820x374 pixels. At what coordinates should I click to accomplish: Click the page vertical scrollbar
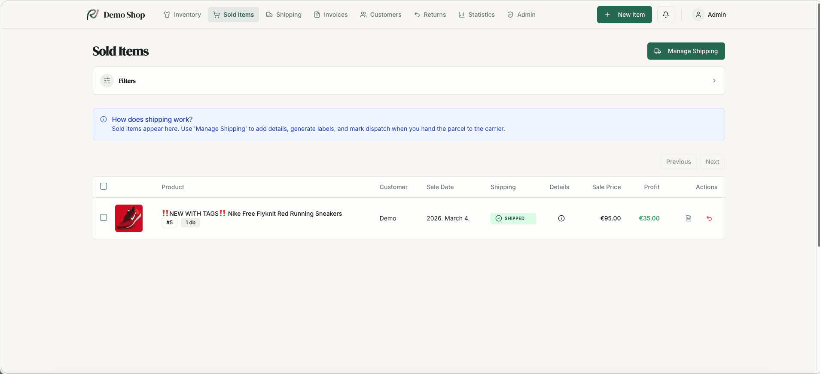[818, 124]
